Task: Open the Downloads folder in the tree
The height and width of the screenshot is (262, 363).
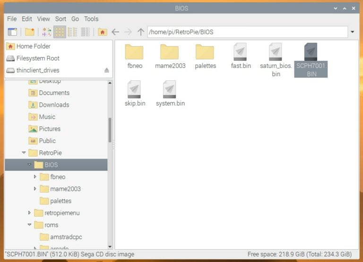Action: pyautogui.click(x=54, y=105)
